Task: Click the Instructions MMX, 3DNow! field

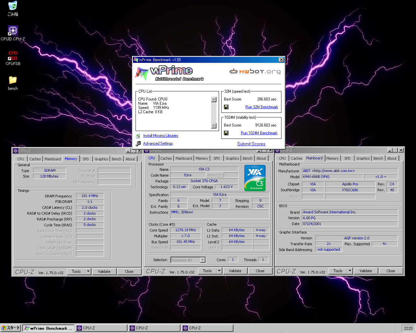Action: click(x=220, y=214)
